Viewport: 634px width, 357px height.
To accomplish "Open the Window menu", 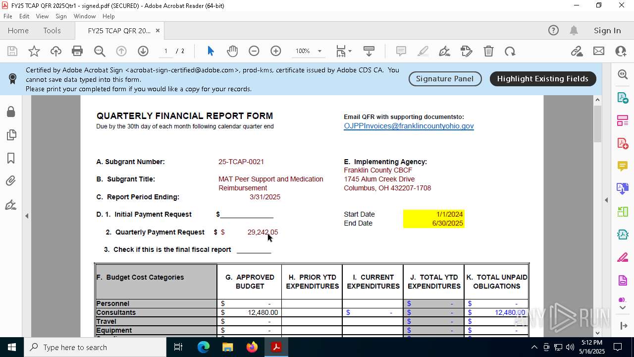I will (85, 16).
